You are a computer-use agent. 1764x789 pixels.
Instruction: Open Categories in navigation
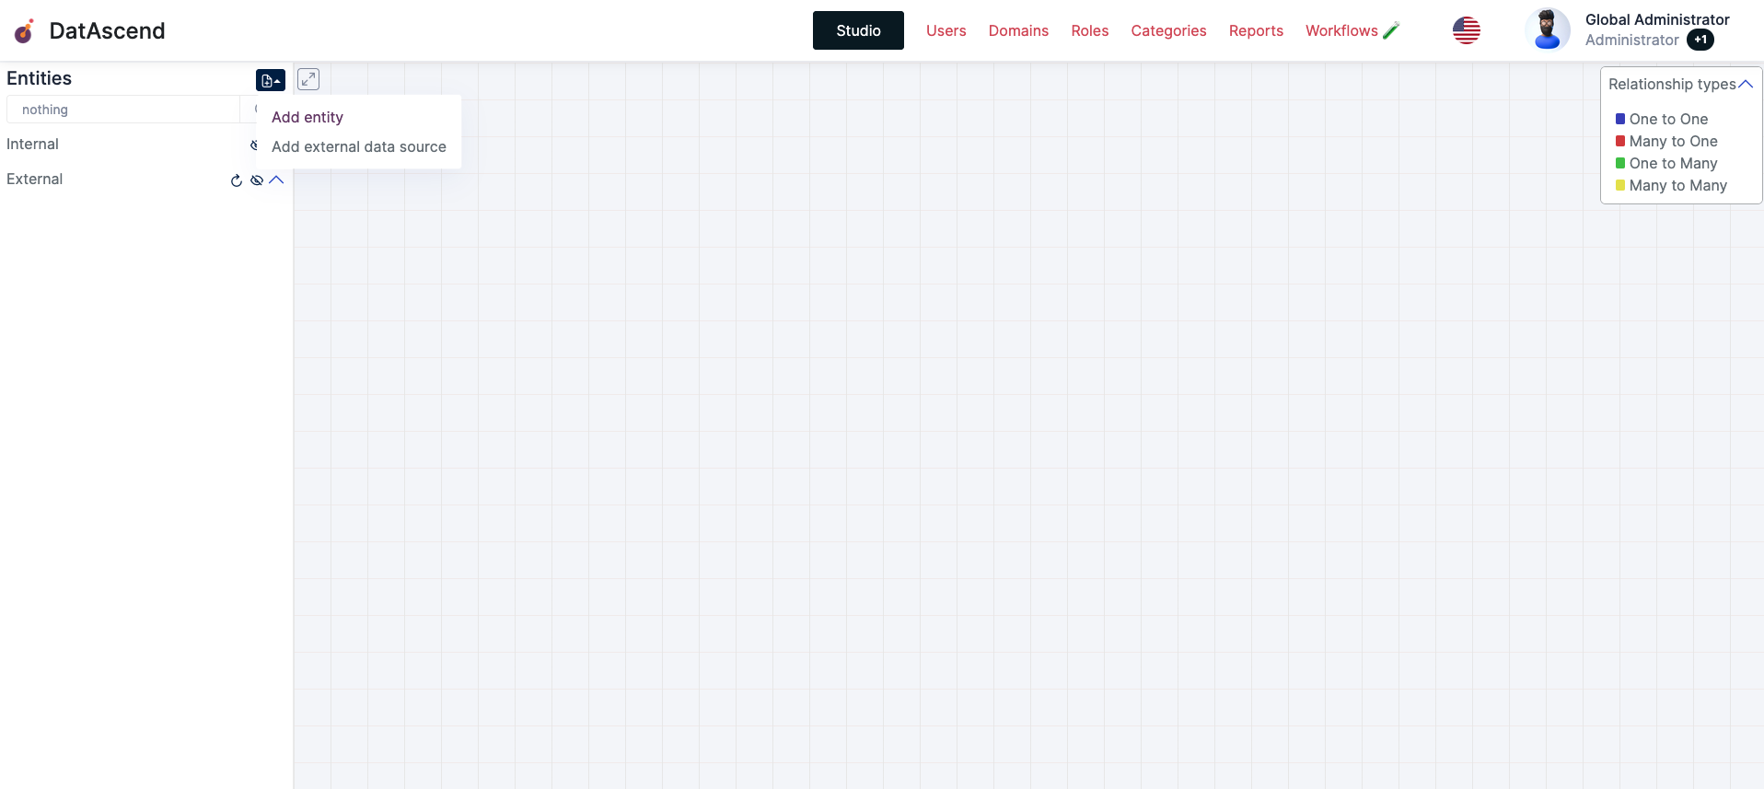pyautogui.click(x=1168, y=30)
